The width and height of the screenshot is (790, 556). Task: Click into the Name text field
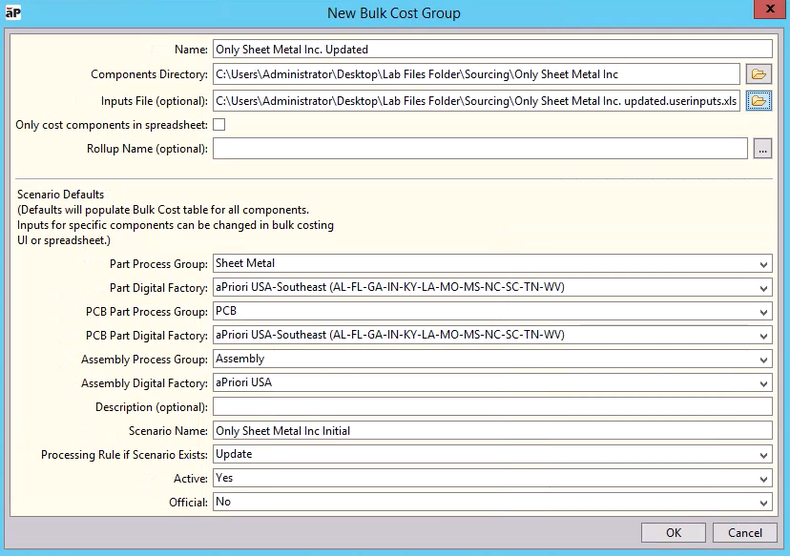491,50
